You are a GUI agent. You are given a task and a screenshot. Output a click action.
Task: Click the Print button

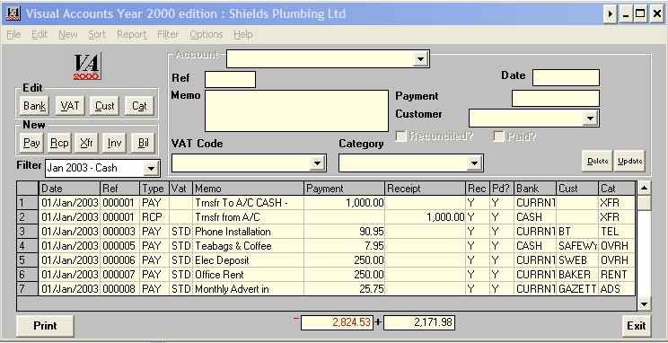[45, 326]
